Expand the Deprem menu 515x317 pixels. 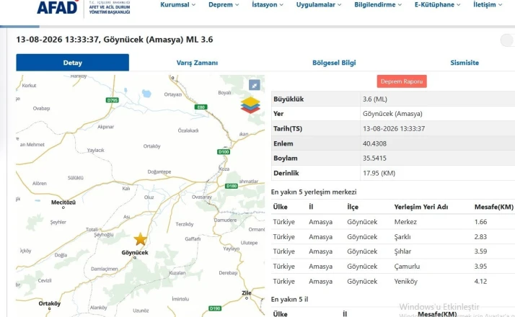coord(224,4)
